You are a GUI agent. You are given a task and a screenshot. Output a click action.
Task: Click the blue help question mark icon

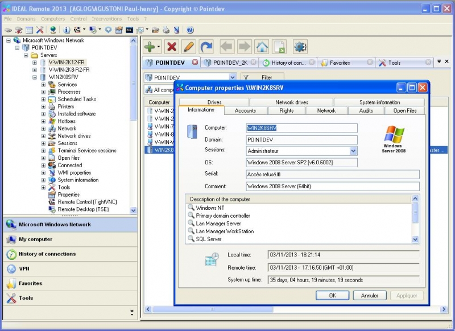[190, 30]
